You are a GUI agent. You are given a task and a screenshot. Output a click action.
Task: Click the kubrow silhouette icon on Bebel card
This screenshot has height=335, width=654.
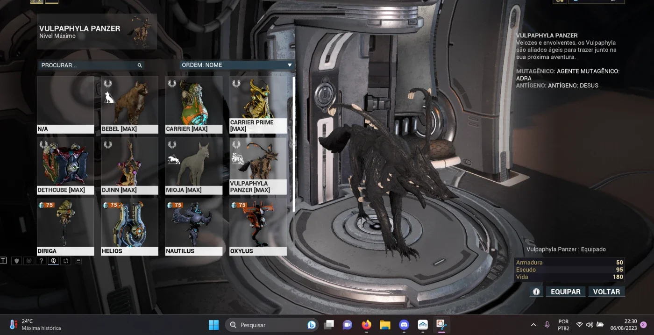pyautogui.click(x=110, y=97)
